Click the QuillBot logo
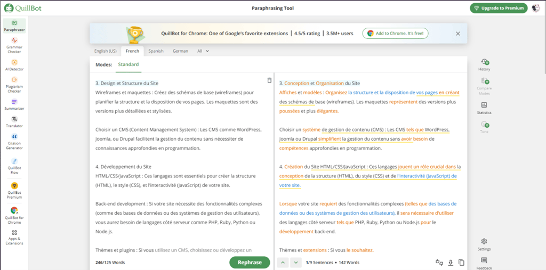The width and height of the screenshot is (546, 270). (22, 7)
